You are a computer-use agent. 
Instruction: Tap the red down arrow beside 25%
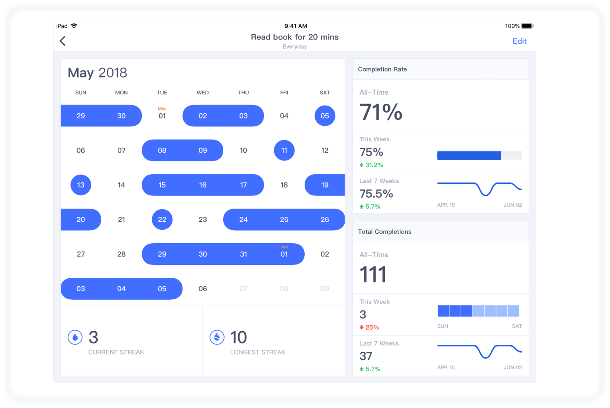click(x=362, y=327)
